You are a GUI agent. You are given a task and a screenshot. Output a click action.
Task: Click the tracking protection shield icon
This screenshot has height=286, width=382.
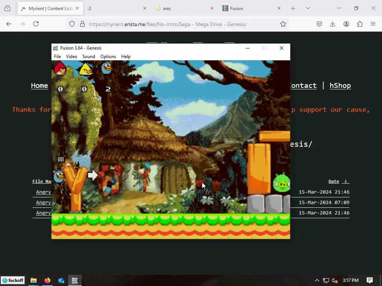72,24
